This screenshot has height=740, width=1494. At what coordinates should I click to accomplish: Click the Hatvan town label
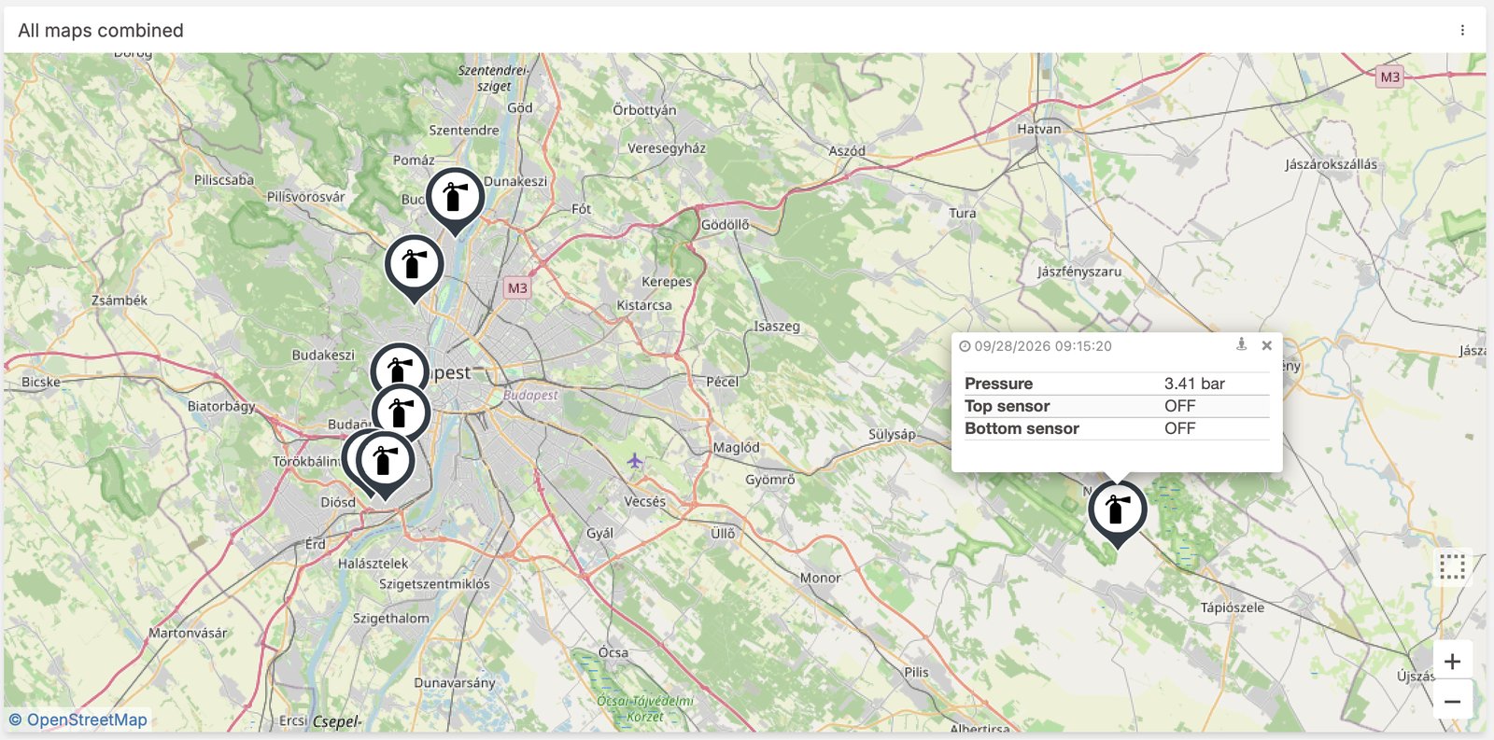click(1039, 129)
